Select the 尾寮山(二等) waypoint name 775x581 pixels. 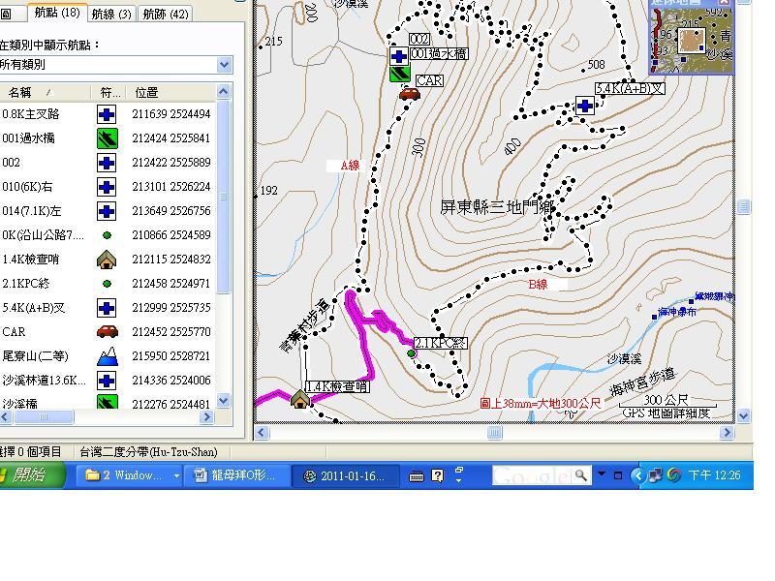(x=35, y=355)
